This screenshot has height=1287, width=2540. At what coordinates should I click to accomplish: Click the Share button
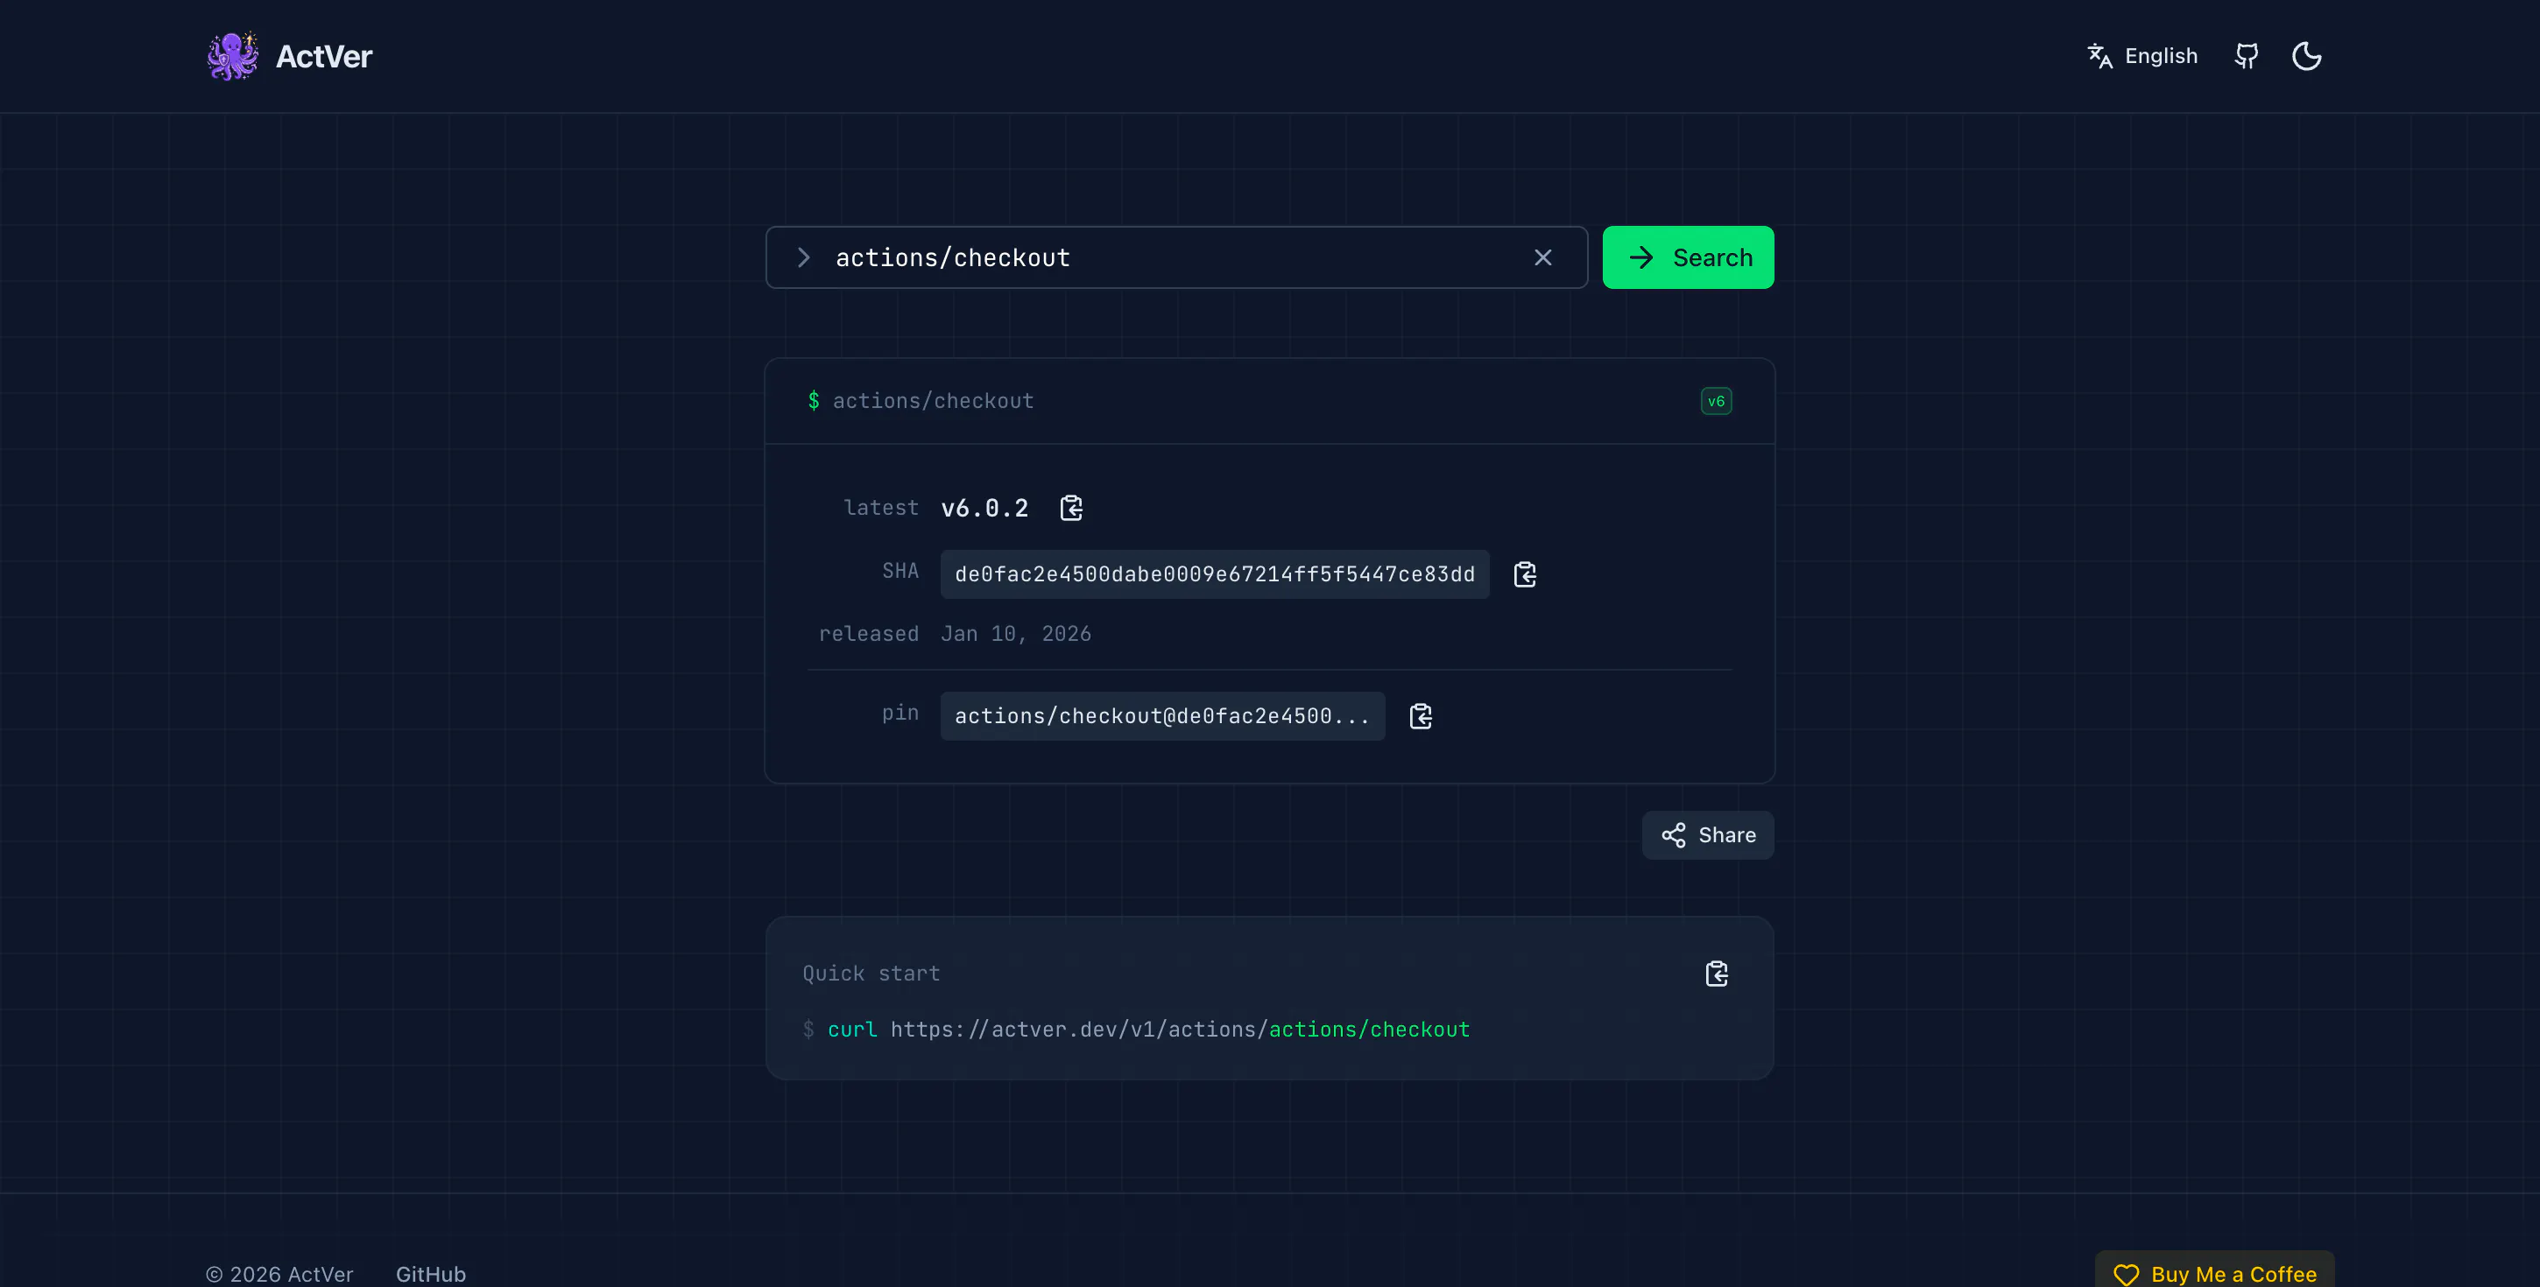tap(1708, 835)
